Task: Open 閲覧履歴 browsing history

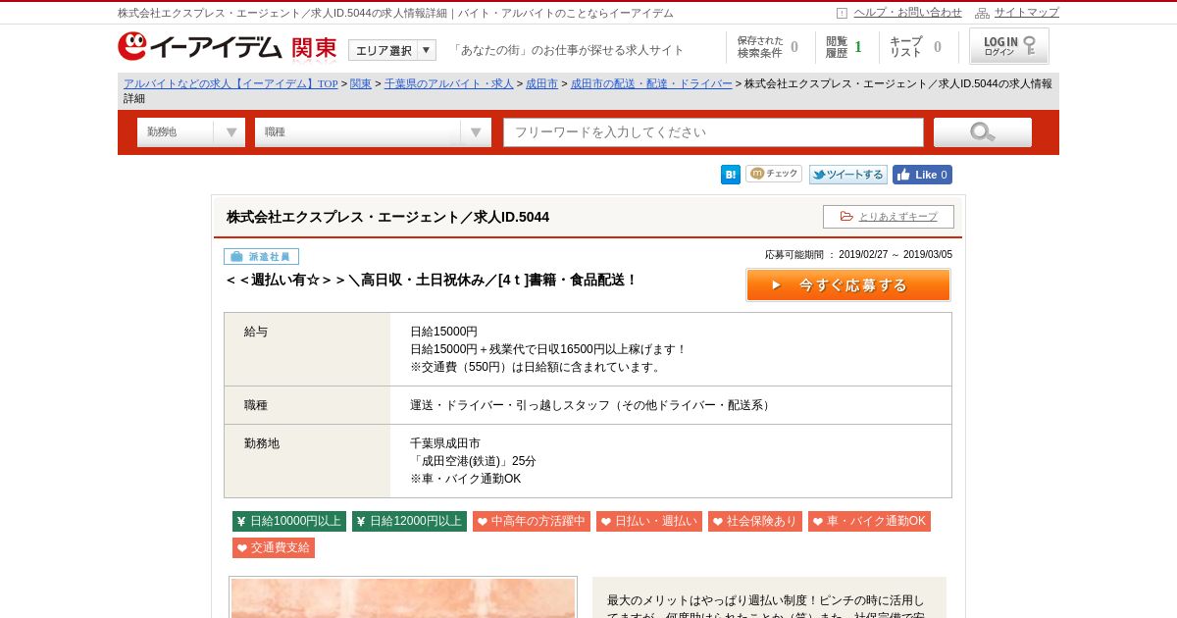Action: [x=844, y=47]
